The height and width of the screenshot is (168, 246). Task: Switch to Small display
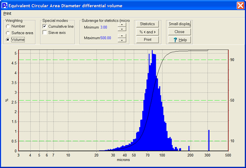pyautogui.click(x=179, y=24)
